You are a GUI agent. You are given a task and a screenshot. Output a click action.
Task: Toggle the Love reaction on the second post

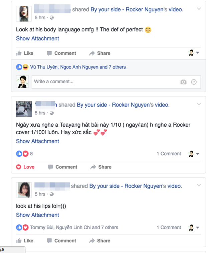[25, 167]
